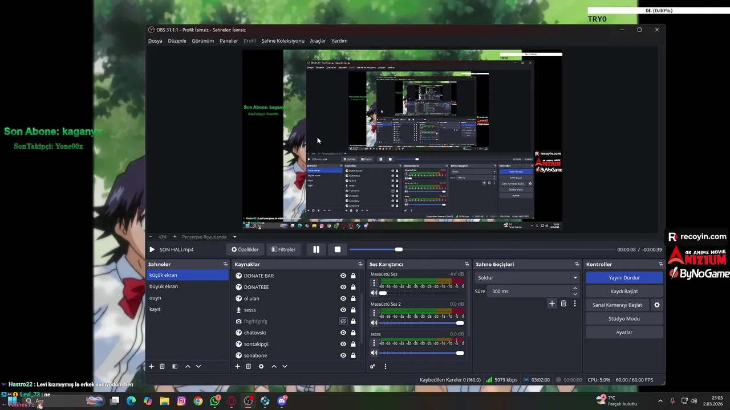Open transition properties three-dot menu
Viewport: 730px width, 410px height.
[575, 304]
